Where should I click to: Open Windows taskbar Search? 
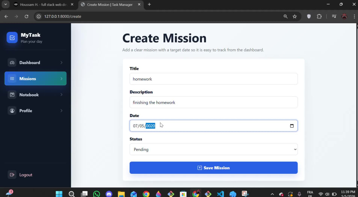click(72, 194)
